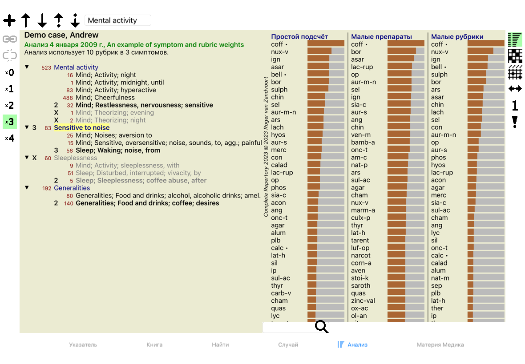
Task: Click the horizontal double-arrow icon
Action: 515,89
